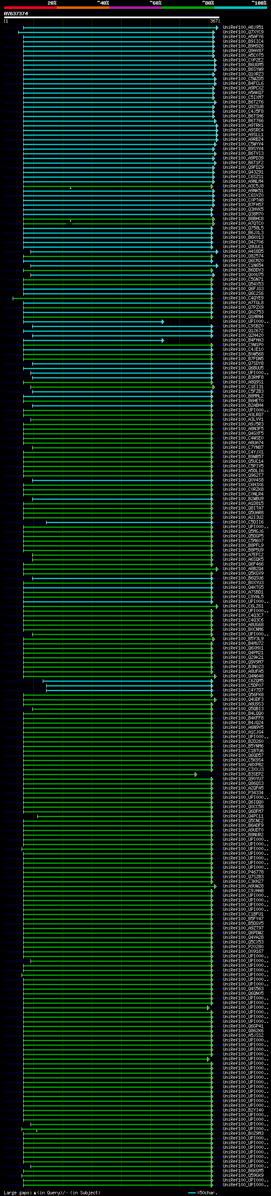The image size is (271, 1196).
Task: Open hit UniRef100_A8J951
Action: (x=243, y=28)
